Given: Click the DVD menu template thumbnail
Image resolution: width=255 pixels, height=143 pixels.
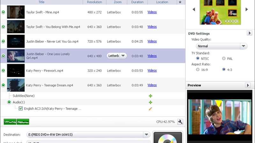Looking at the screenshot, I should click(x=220, y=12).
